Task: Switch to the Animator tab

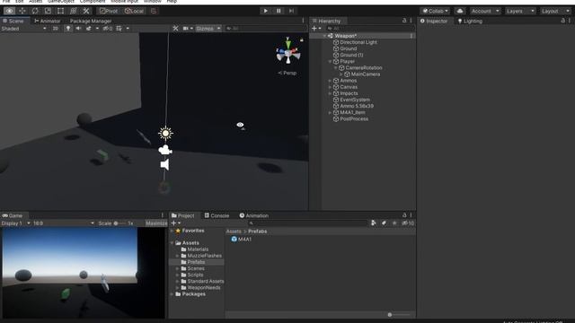Action: (x=48, y=21)
